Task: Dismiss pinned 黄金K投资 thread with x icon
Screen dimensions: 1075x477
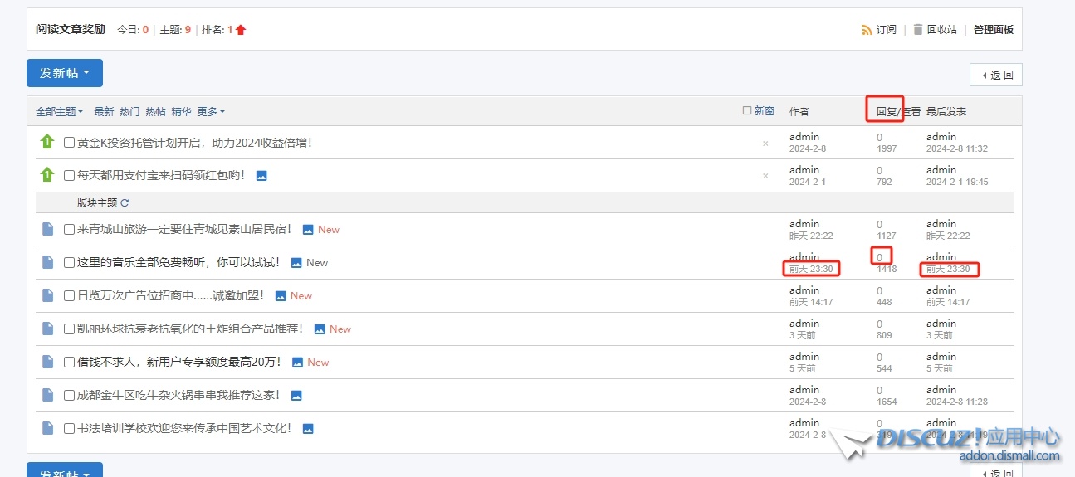Action: pyautogui.click(x=765, y=144)
